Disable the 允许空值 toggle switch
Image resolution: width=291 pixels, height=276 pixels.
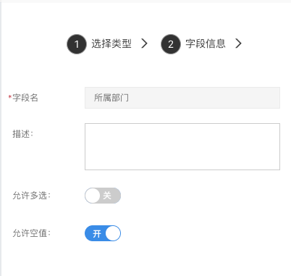tap(103, 233)
